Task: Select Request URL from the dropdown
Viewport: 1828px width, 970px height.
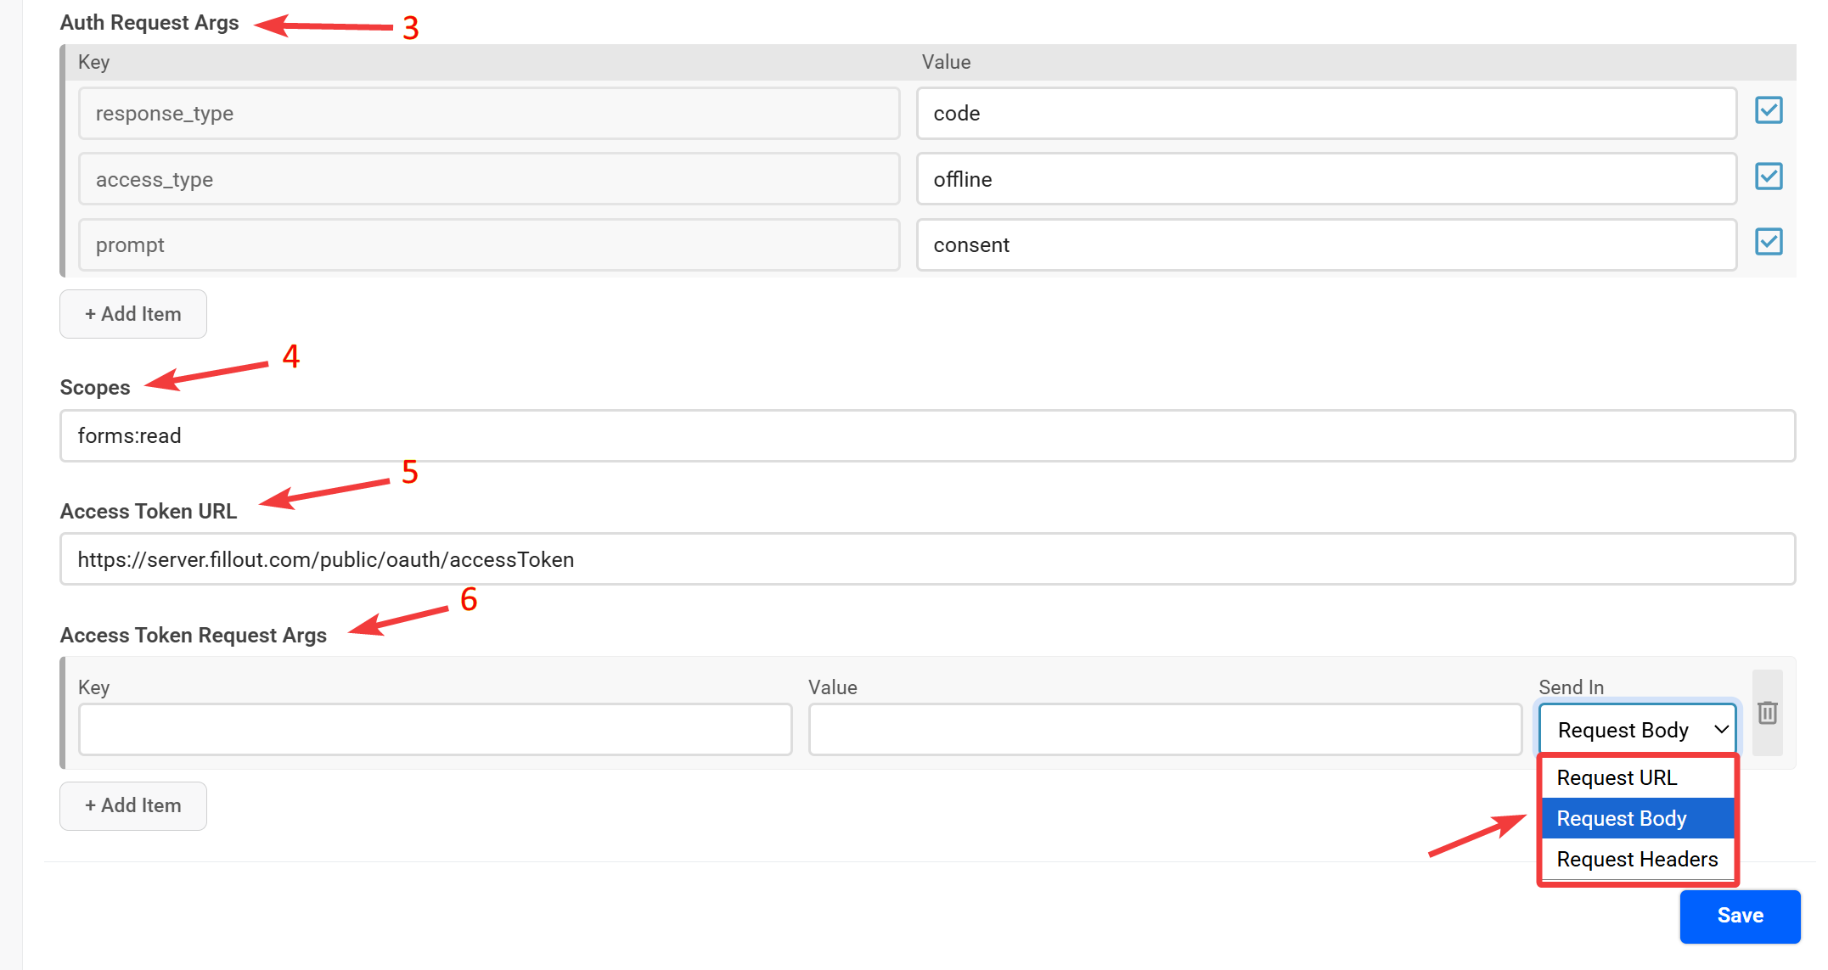Action: click(1616, 777)
